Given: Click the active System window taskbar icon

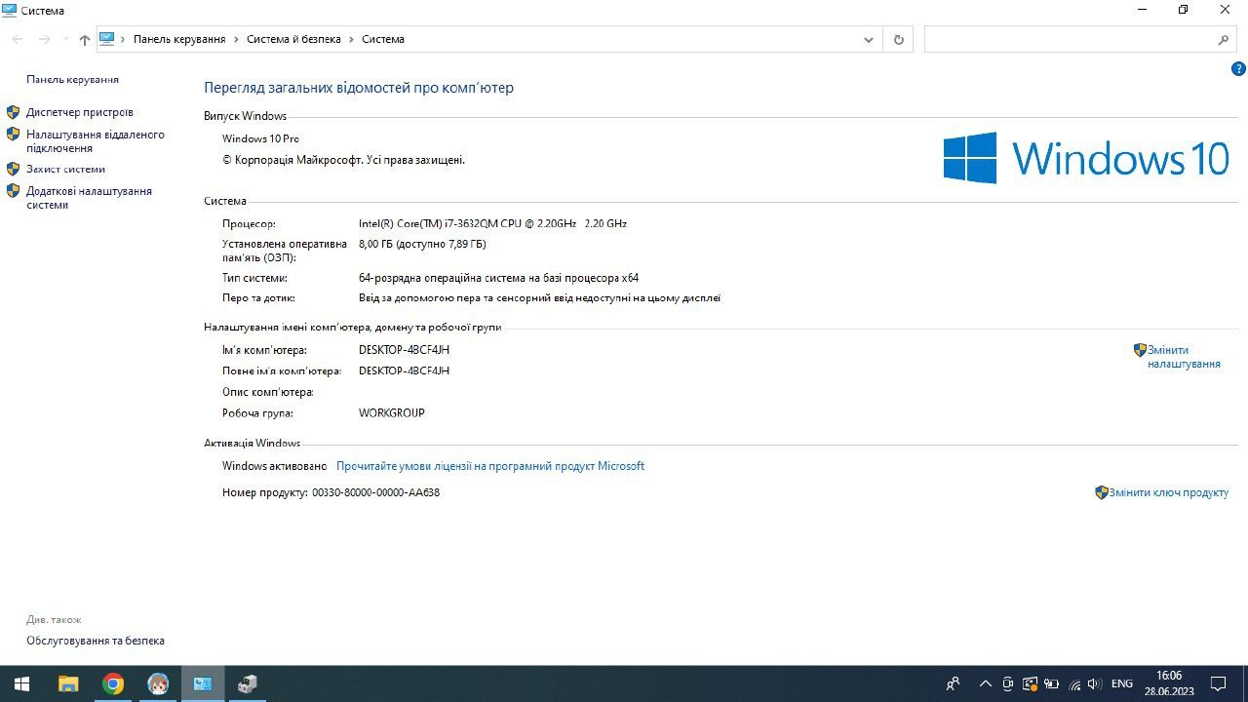Looking at the screenshot, I should coord(203,683).
